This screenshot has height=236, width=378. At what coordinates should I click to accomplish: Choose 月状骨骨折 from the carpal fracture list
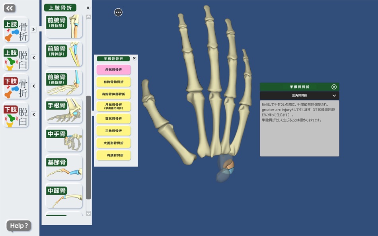pyautogui.click(x=114, y=106)
